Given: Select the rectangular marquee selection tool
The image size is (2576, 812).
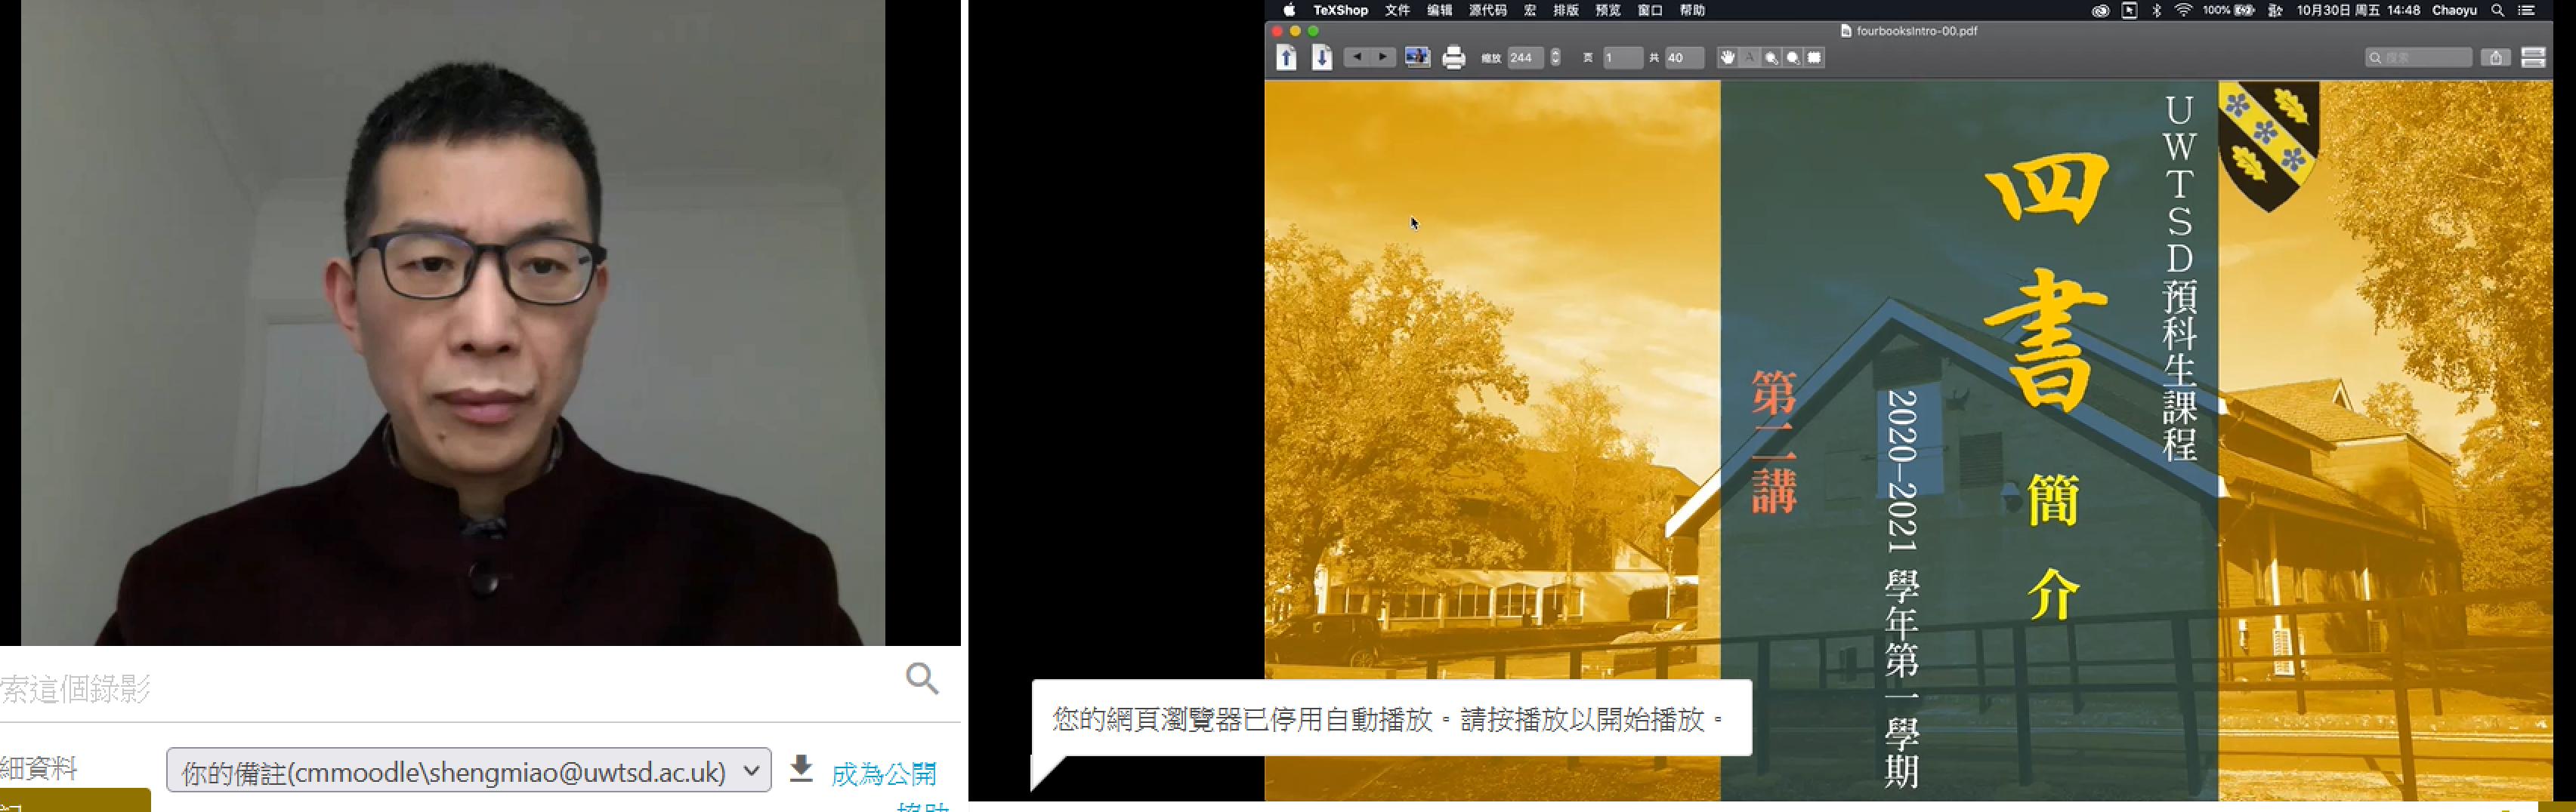Looking at the screenshot, I should click(x=1814, y=58).
